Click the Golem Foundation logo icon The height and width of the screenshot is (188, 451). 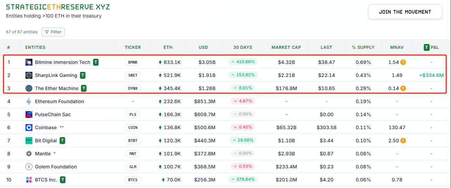click(x=29, y=167)
